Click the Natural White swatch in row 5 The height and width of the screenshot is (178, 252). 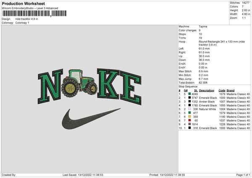click(x=190, y=109)
